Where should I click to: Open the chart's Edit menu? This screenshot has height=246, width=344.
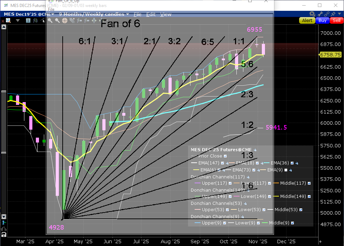[x=151, y=14]
